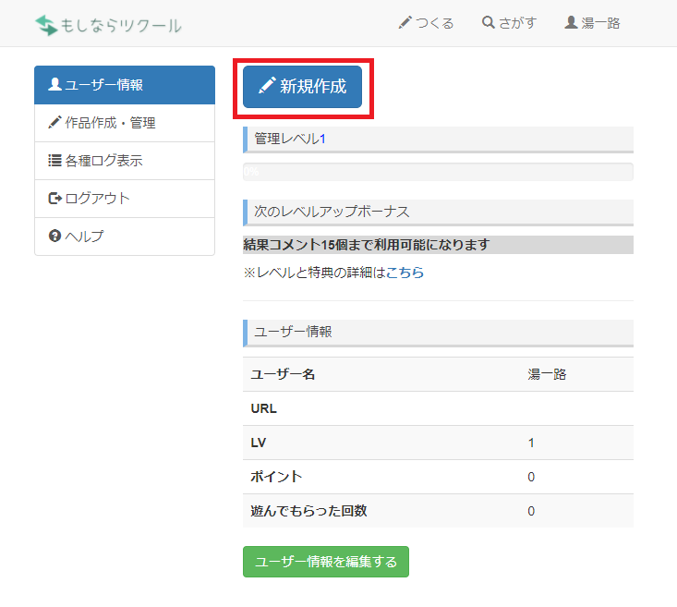Image resolution: width=677 pixels, height=607 pixels.
Task: Click the 管理レベル1 heading
Action: click(x=438, y=140)
